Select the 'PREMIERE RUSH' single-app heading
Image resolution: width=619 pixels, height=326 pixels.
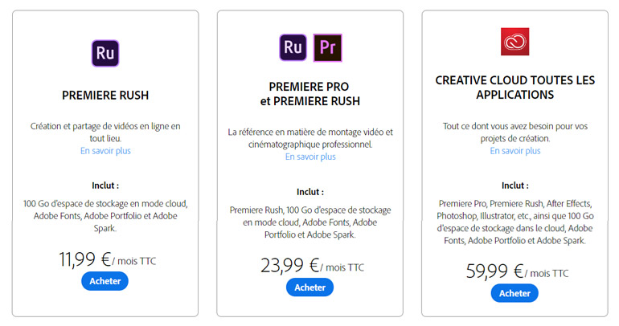(105, 96)
